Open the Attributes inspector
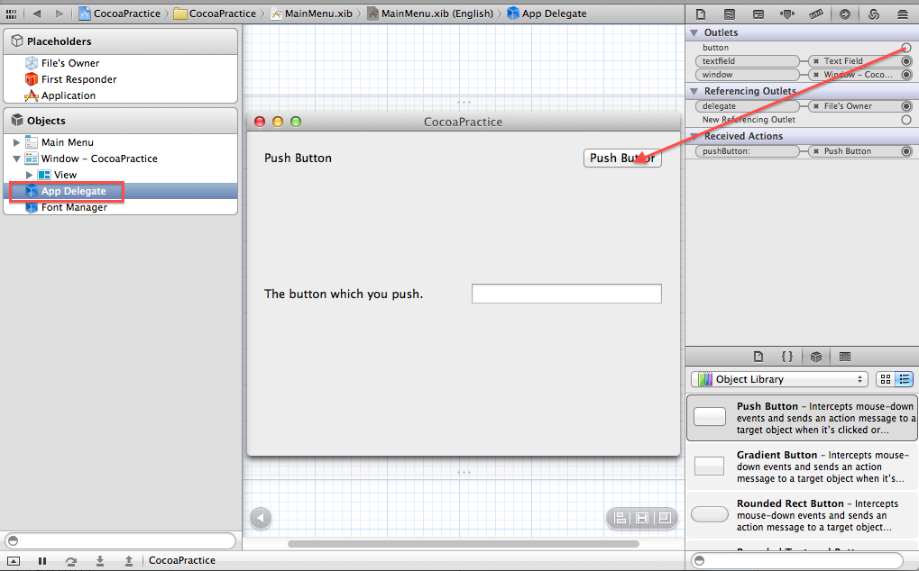The height and width of the screenshot is (571, 919). pyautogui.click(x=787, y=14)
